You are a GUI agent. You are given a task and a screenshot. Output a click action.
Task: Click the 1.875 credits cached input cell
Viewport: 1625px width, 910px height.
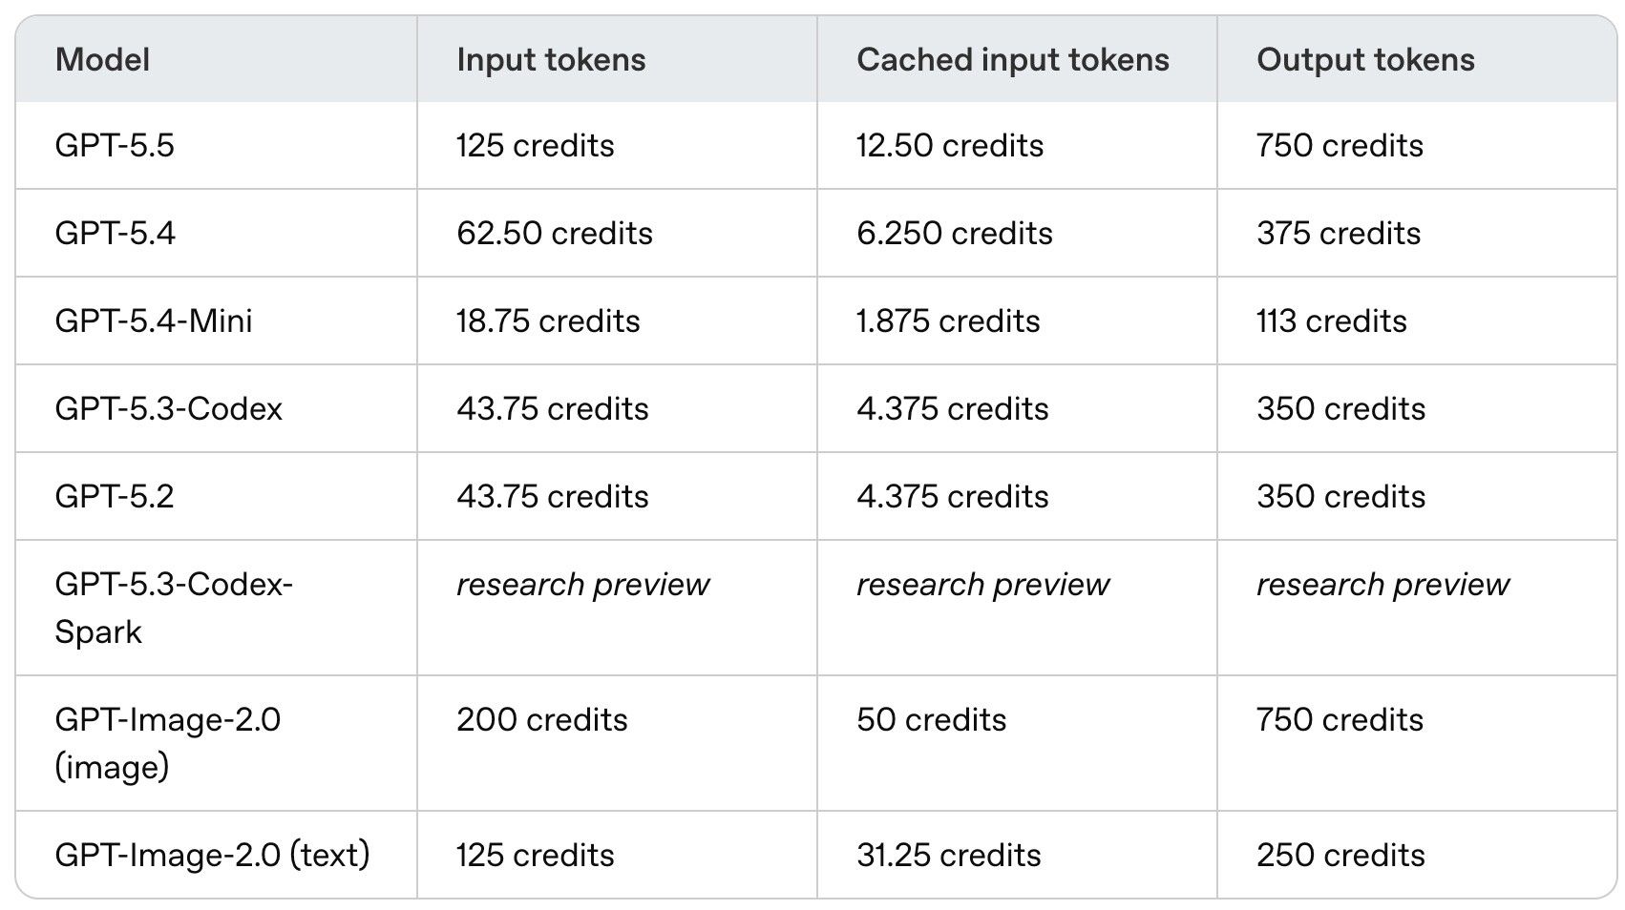click(x=948, y=321)
